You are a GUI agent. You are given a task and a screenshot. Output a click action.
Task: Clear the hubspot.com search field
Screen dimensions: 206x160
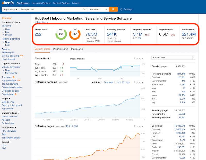tap(84, 10)
